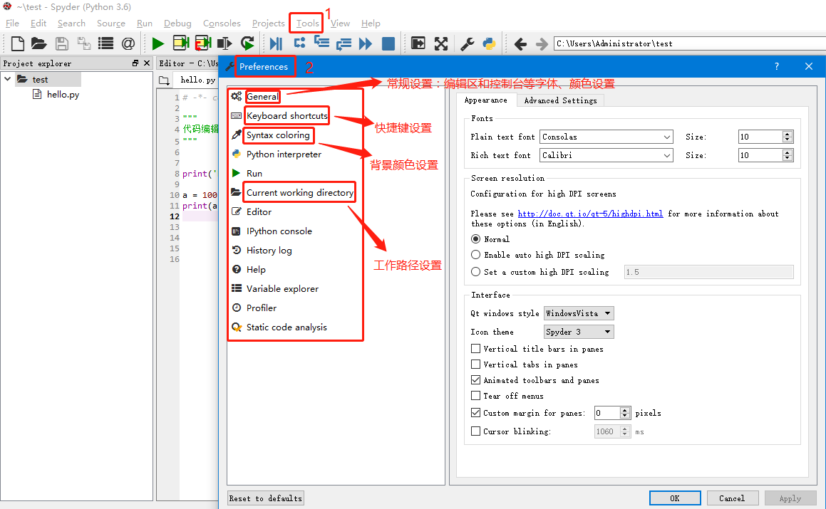Open the Rich text font dropdown

pyautogui.click(x=606, y=155)
